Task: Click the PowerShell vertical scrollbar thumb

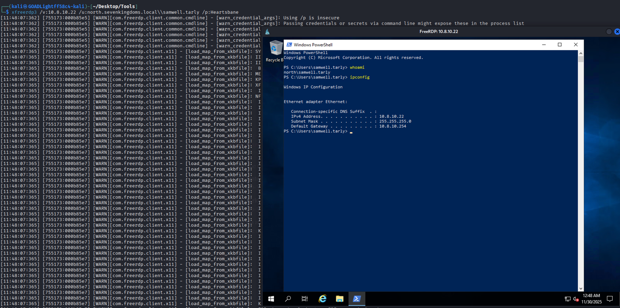Action: [581, 59]
